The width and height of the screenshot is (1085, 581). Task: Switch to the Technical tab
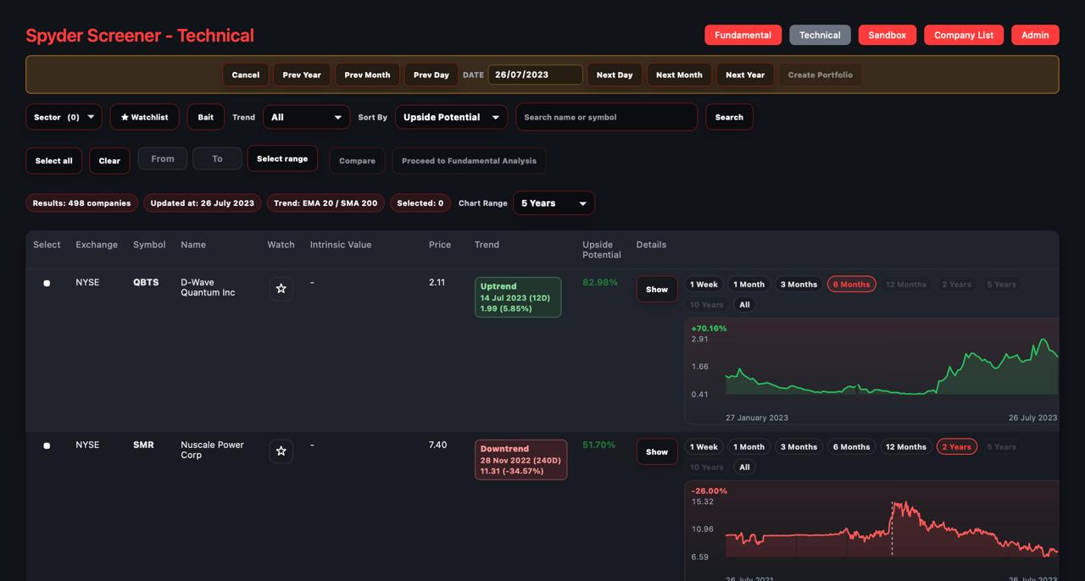(x=820, y=35)
